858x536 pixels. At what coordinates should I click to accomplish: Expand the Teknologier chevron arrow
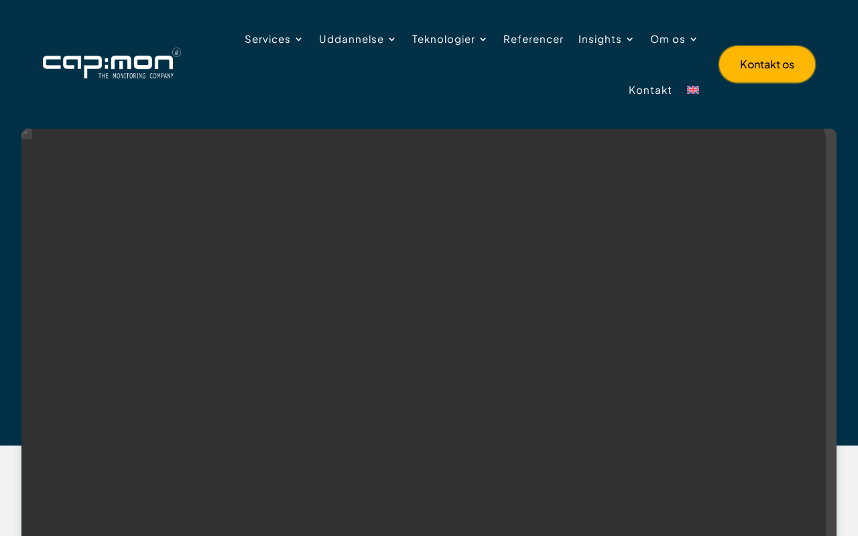pyautogui.click(x=483, y=40)
